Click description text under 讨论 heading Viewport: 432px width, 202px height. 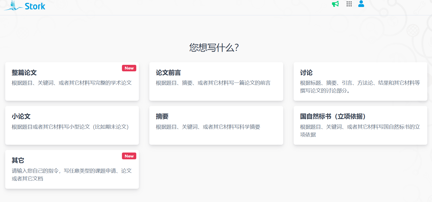360,87
